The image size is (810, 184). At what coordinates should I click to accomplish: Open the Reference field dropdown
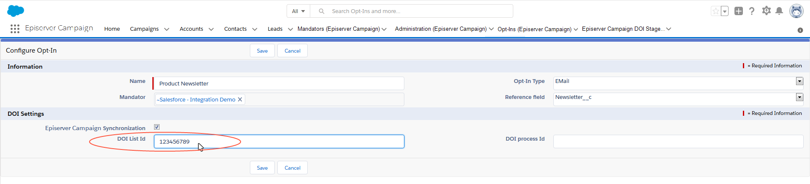click(x=799, y=97)
